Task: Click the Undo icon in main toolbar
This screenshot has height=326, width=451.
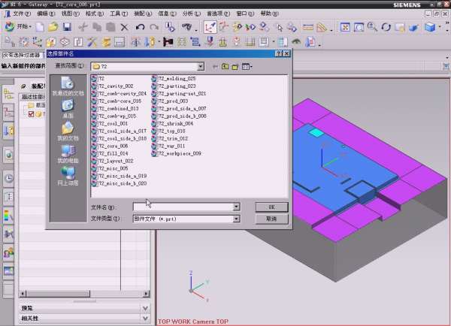Action: (141, 27)
